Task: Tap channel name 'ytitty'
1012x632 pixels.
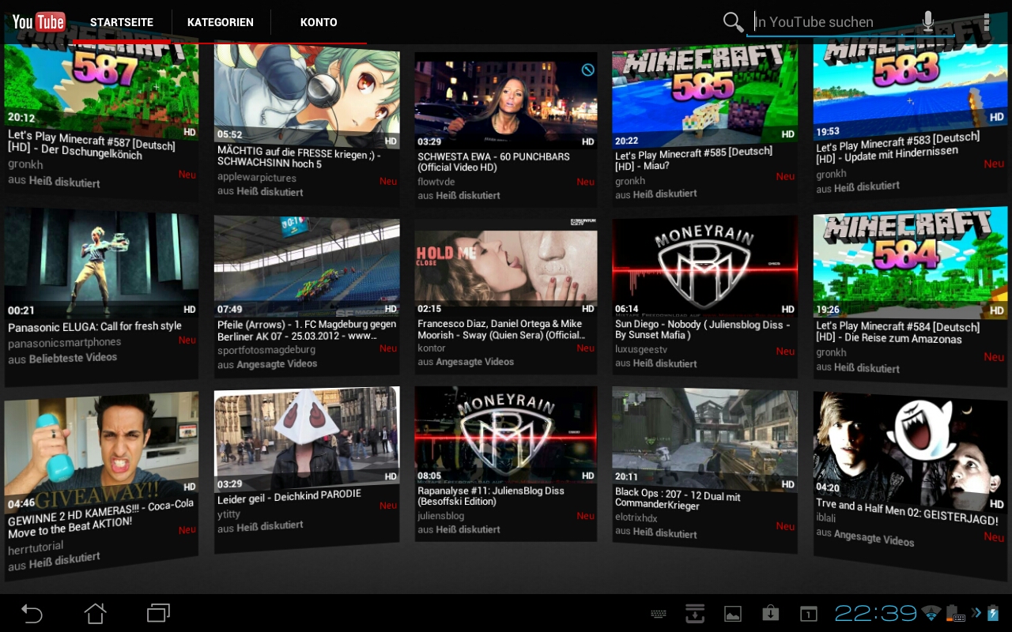Action: [228, 513]
